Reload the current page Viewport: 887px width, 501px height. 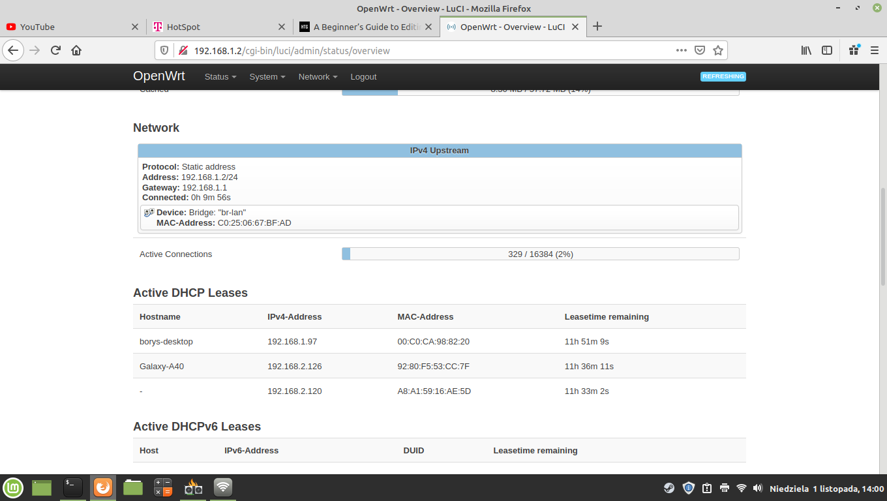point(55,50)
